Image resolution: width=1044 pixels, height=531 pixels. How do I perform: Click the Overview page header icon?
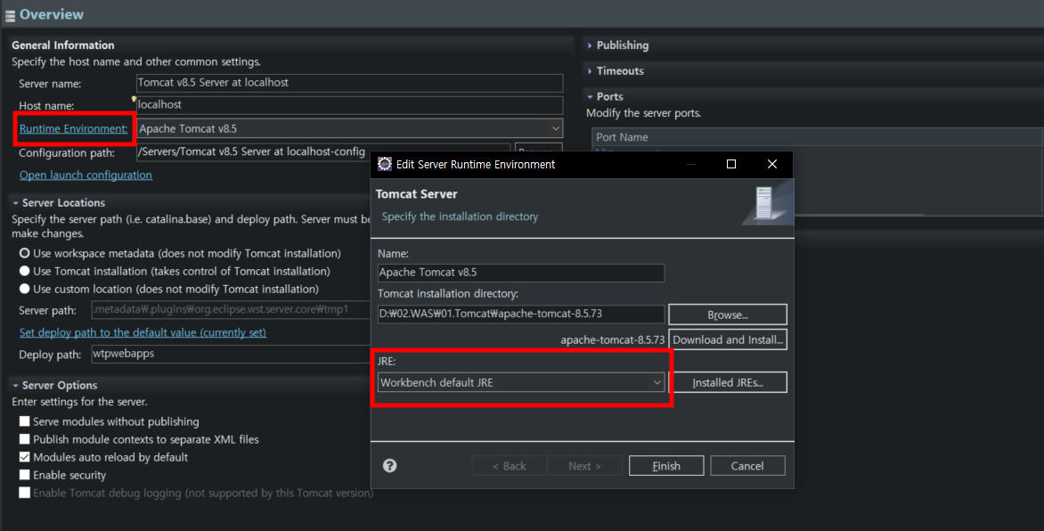(10, 15)
